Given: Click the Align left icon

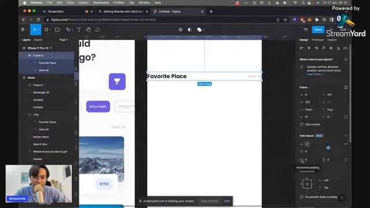Looking at the screenshot, I should point(301,48).
